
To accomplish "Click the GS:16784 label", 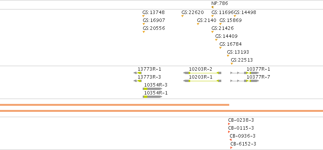I will pyautogui.click(x=230, y=44).
